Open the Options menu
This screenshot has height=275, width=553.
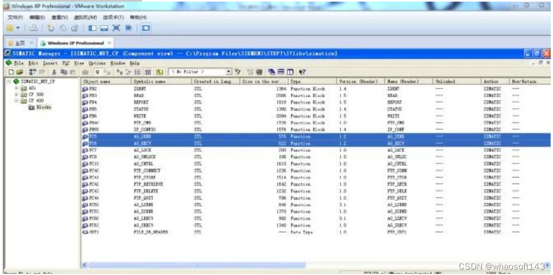97,63
